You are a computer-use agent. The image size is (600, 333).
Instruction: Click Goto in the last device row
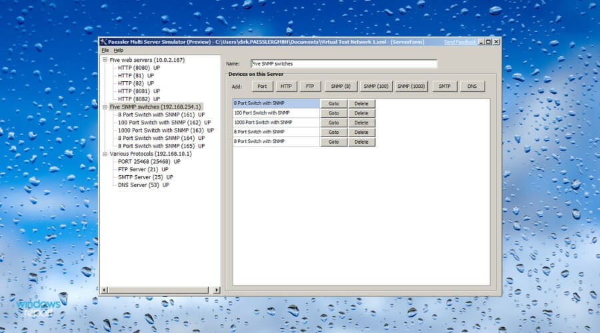[x=334, y=142]
